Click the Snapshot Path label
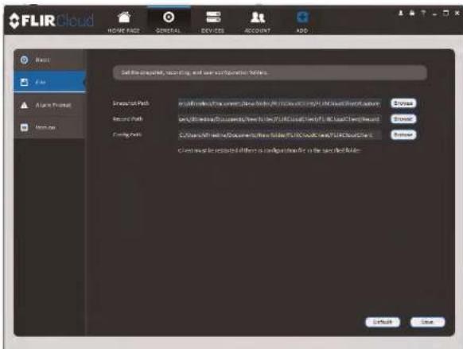This screenshot has width=463, height=349. tap(130, 103)
